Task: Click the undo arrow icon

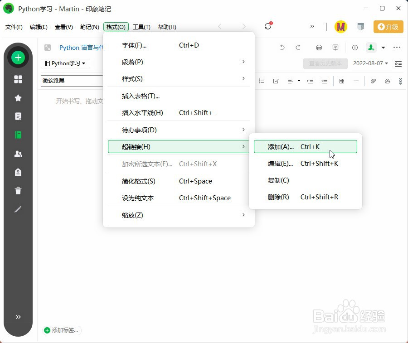Action: pos(282,47)
